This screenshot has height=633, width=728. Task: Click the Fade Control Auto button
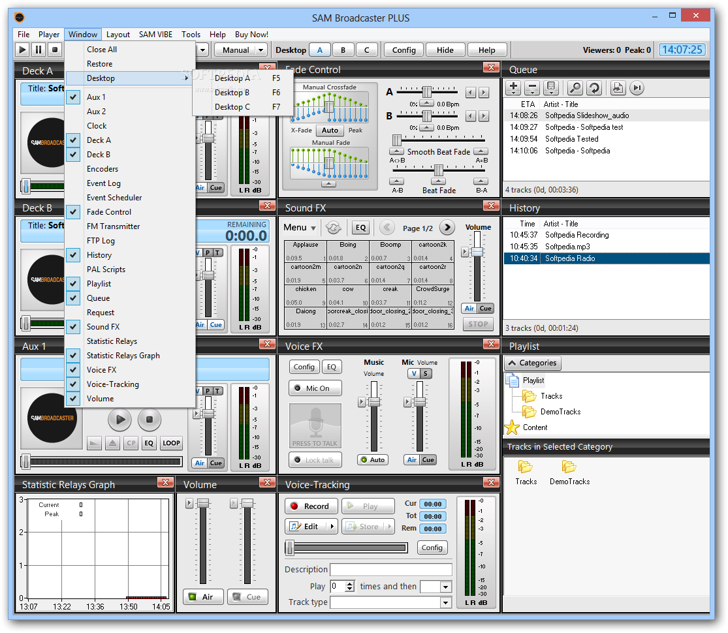click(330, 131)
